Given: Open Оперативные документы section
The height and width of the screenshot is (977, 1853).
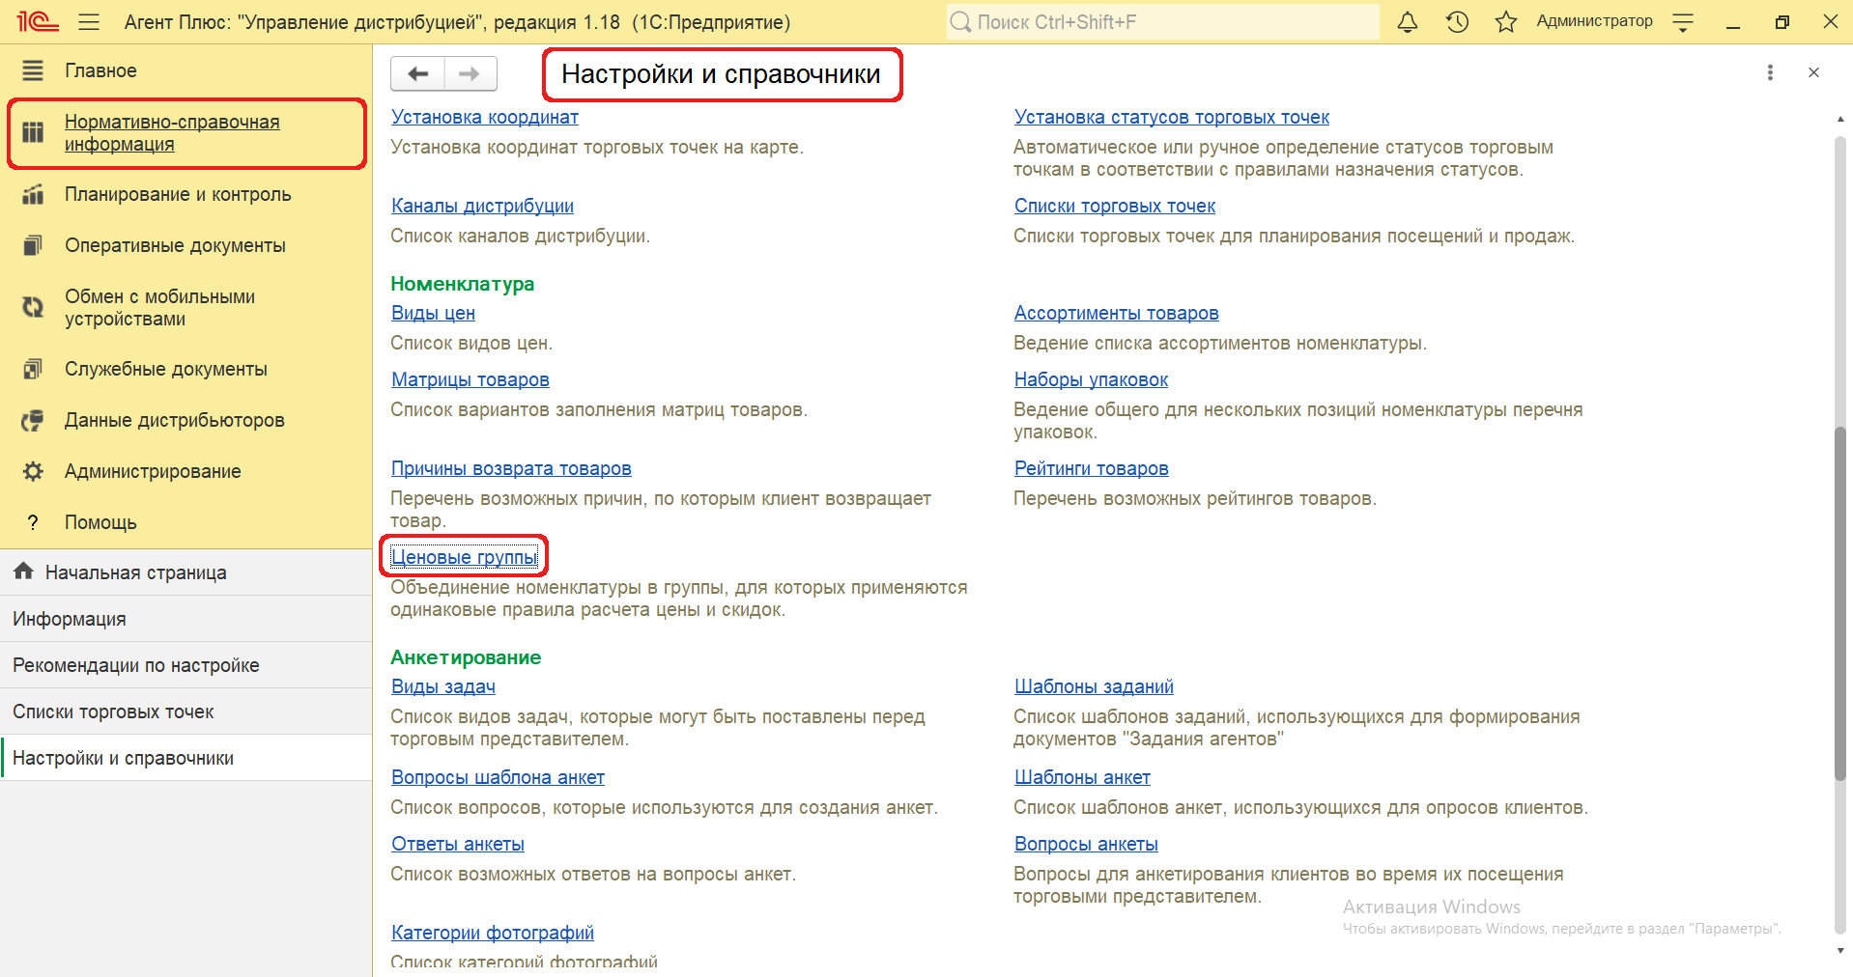Looking at the screenshot, I should click(175, 245).
